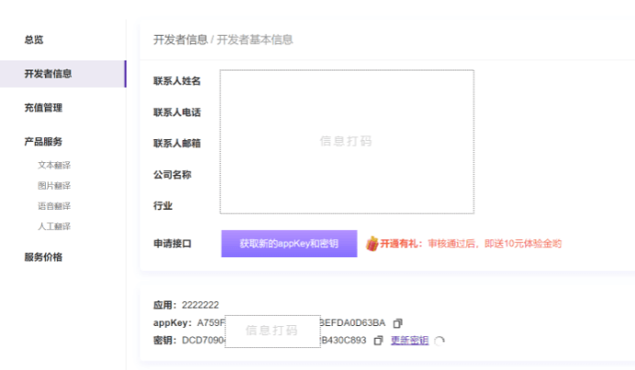This screenshot has height=370, width=635.
Task: Click 开发者基本信息 breadcrumb text
Action: pos(254,39)
